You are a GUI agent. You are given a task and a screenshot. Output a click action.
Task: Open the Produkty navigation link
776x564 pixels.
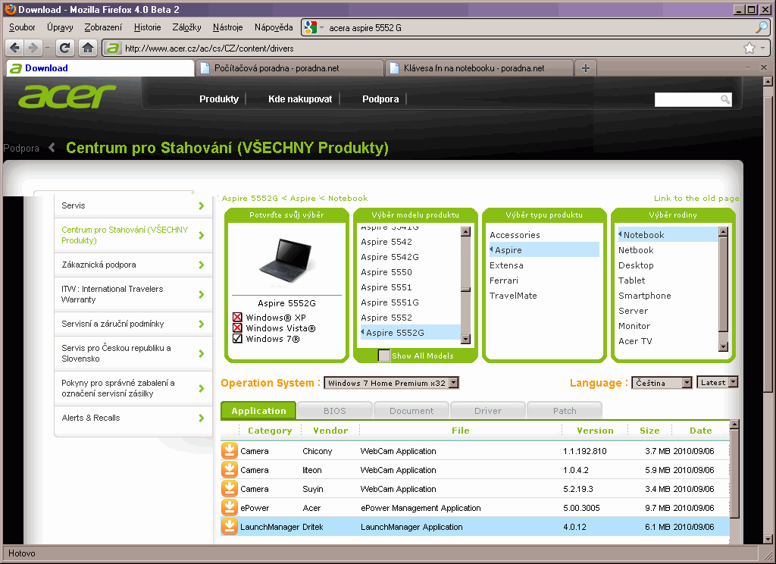pyautogui.click(x=219, y=99)
